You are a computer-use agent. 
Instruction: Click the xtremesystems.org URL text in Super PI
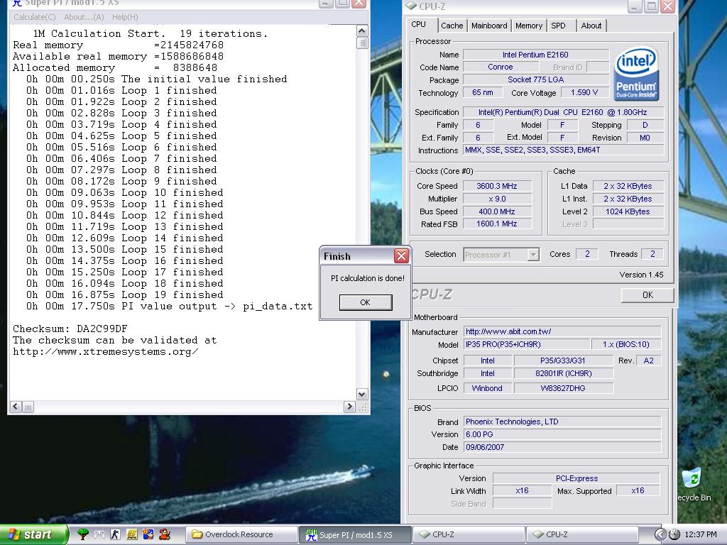coord(106,352)
